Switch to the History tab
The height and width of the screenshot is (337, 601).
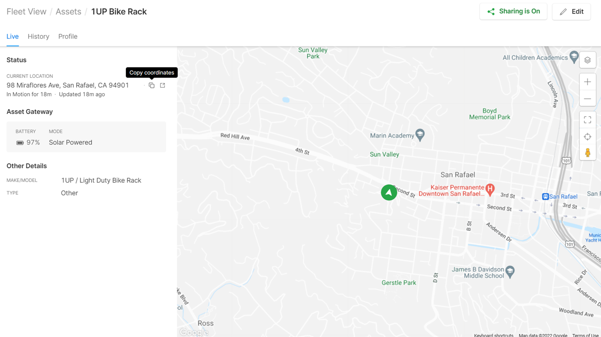coord(39,37)
